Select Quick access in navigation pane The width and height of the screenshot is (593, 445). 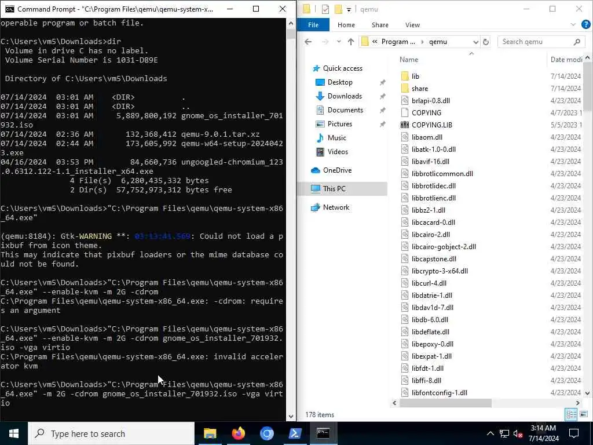click(342, 68)
